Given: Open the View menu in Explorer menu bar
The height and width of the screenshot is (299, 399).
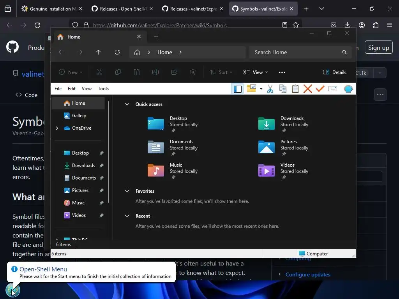Looking at the screenshot, I should pyautogui.click(x=87, y=89).
